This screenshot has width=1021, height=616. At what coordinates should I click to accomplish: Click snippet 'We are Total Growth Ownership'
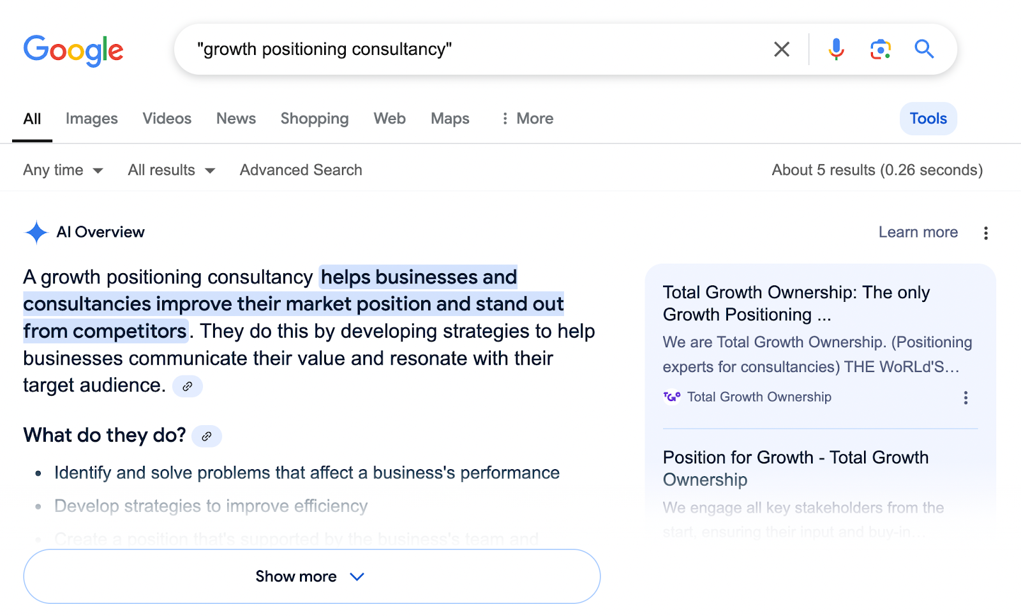tap(817, 355)
